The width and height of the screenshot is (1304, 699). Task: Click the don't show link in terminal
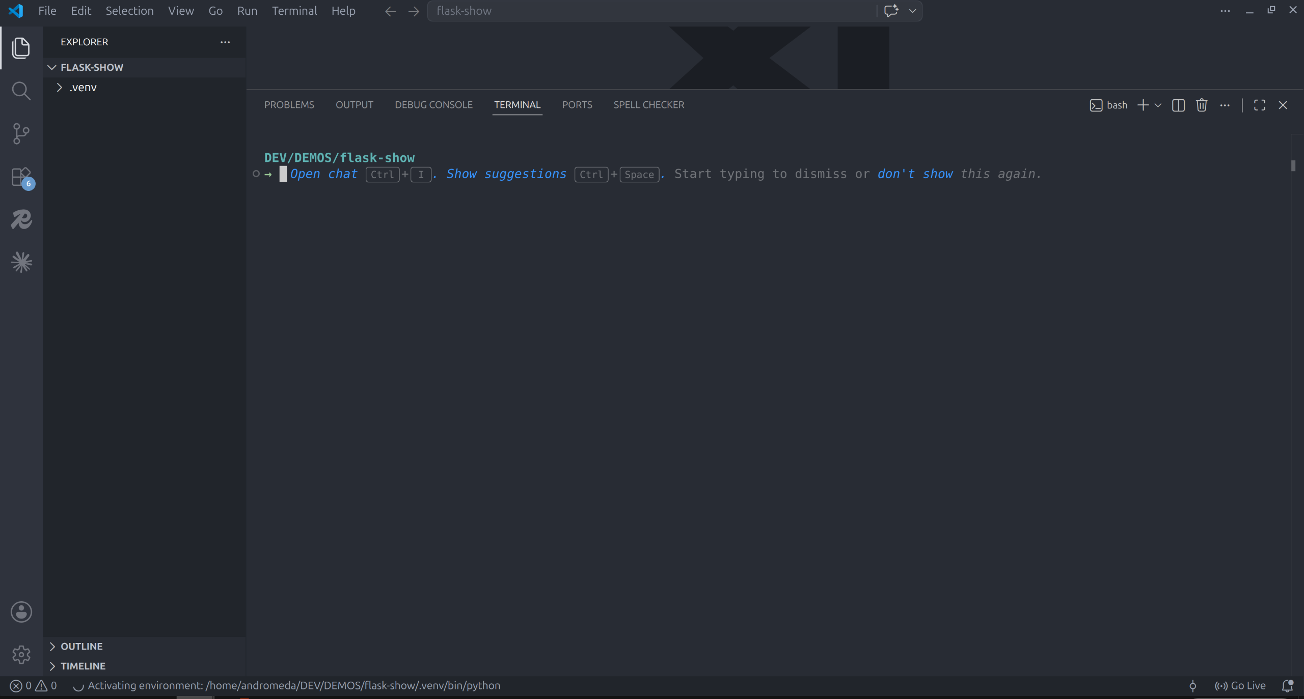click(x=915, y=174)
